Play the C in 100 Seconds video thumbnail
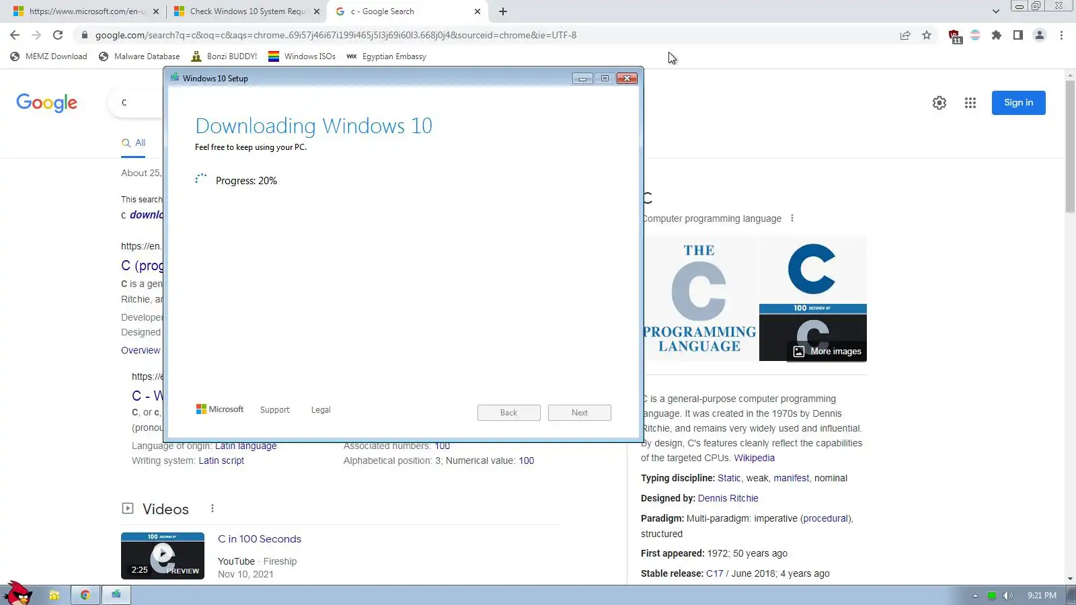The height and width of the screenshot is (605, 1076). click(163, 556)
